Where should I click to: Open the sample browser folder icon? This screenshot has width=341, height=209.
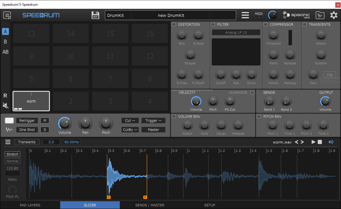[x=320, y=15]
